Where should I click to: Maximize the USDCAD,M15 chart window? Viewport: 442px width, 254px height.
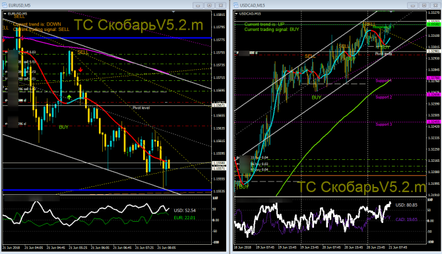pos(424,5)
